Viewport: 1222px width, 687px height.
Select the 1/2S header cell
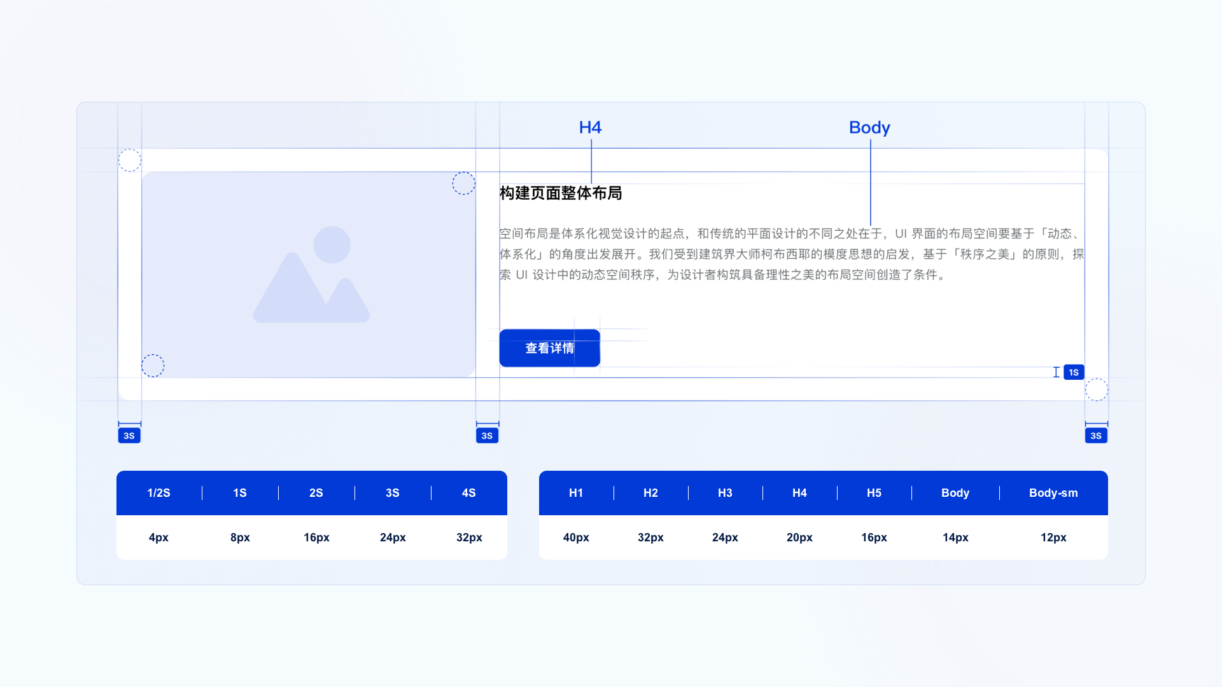point(158,493)
